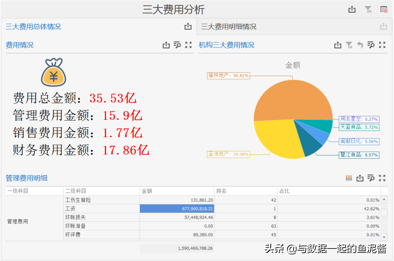Open data detail search for 管理费用明细
394x261 pixels.
(371, 178)
